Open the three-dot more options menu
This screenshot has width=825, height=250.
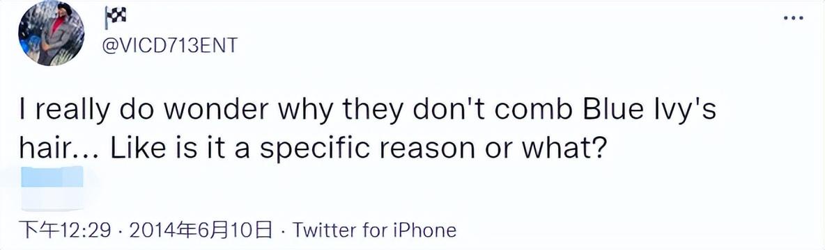click(x=793, y=18)
